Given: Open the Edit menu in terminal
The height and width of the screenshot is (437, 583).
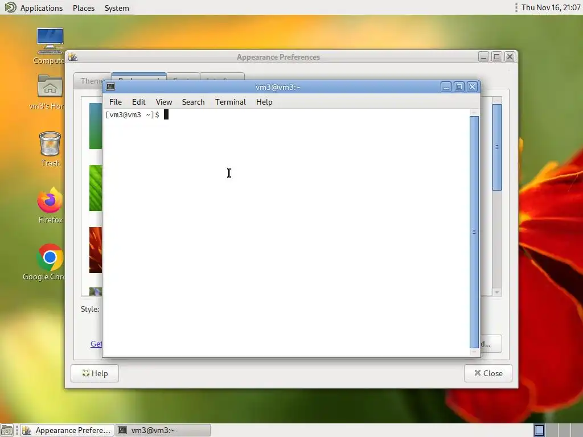Looking at the screenshot, I should click(x=139, y=102).
